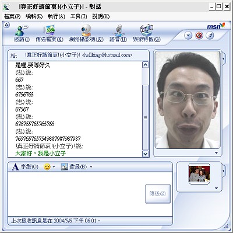233x233 pixels.
Task: Click the Invite (邀請) contact icon
Action: coord(22,30)
